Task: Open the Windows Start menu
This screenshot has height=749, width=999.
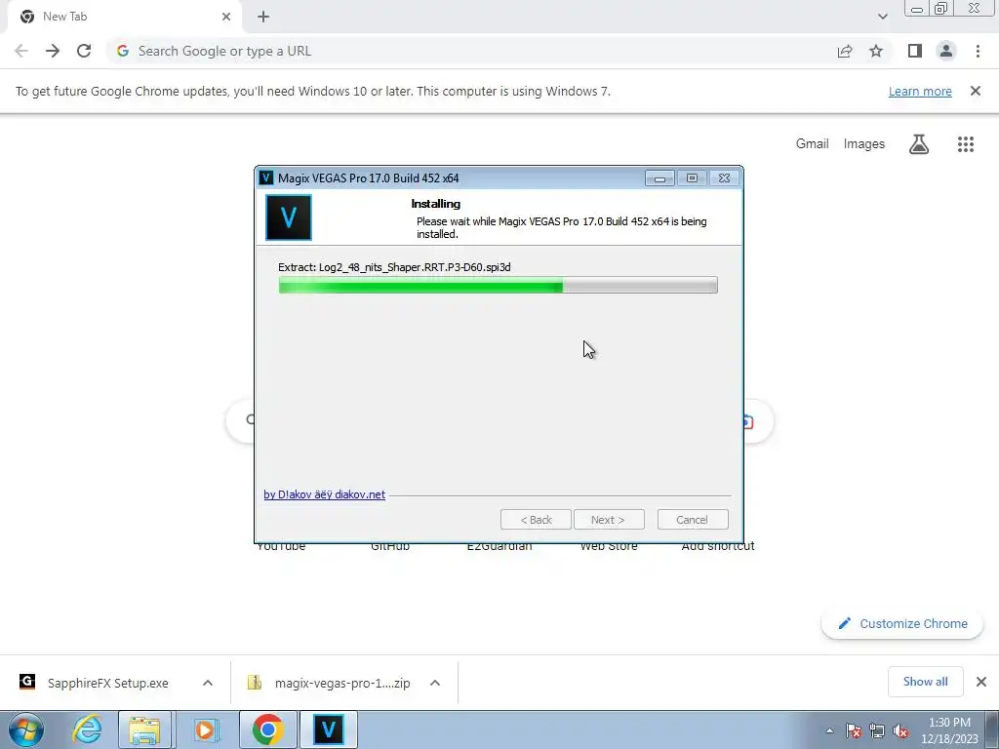Action: [x=26, y=729]
